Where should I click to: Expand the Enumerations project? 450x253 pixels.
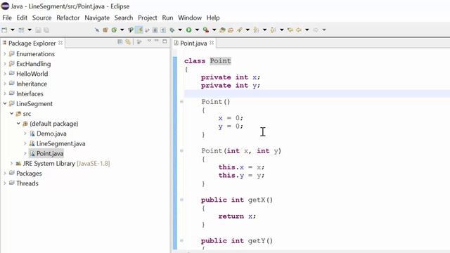point(5,53)
